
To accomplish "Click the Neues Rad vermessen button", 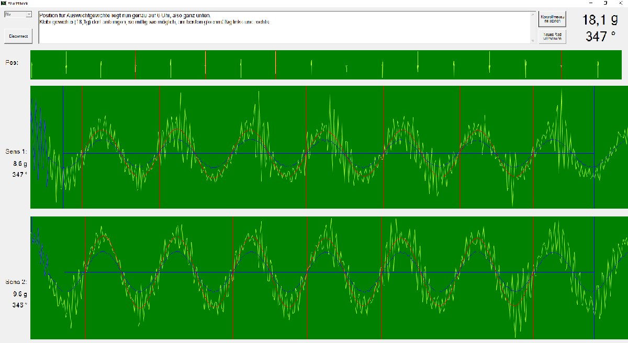I will coord(552,37).
